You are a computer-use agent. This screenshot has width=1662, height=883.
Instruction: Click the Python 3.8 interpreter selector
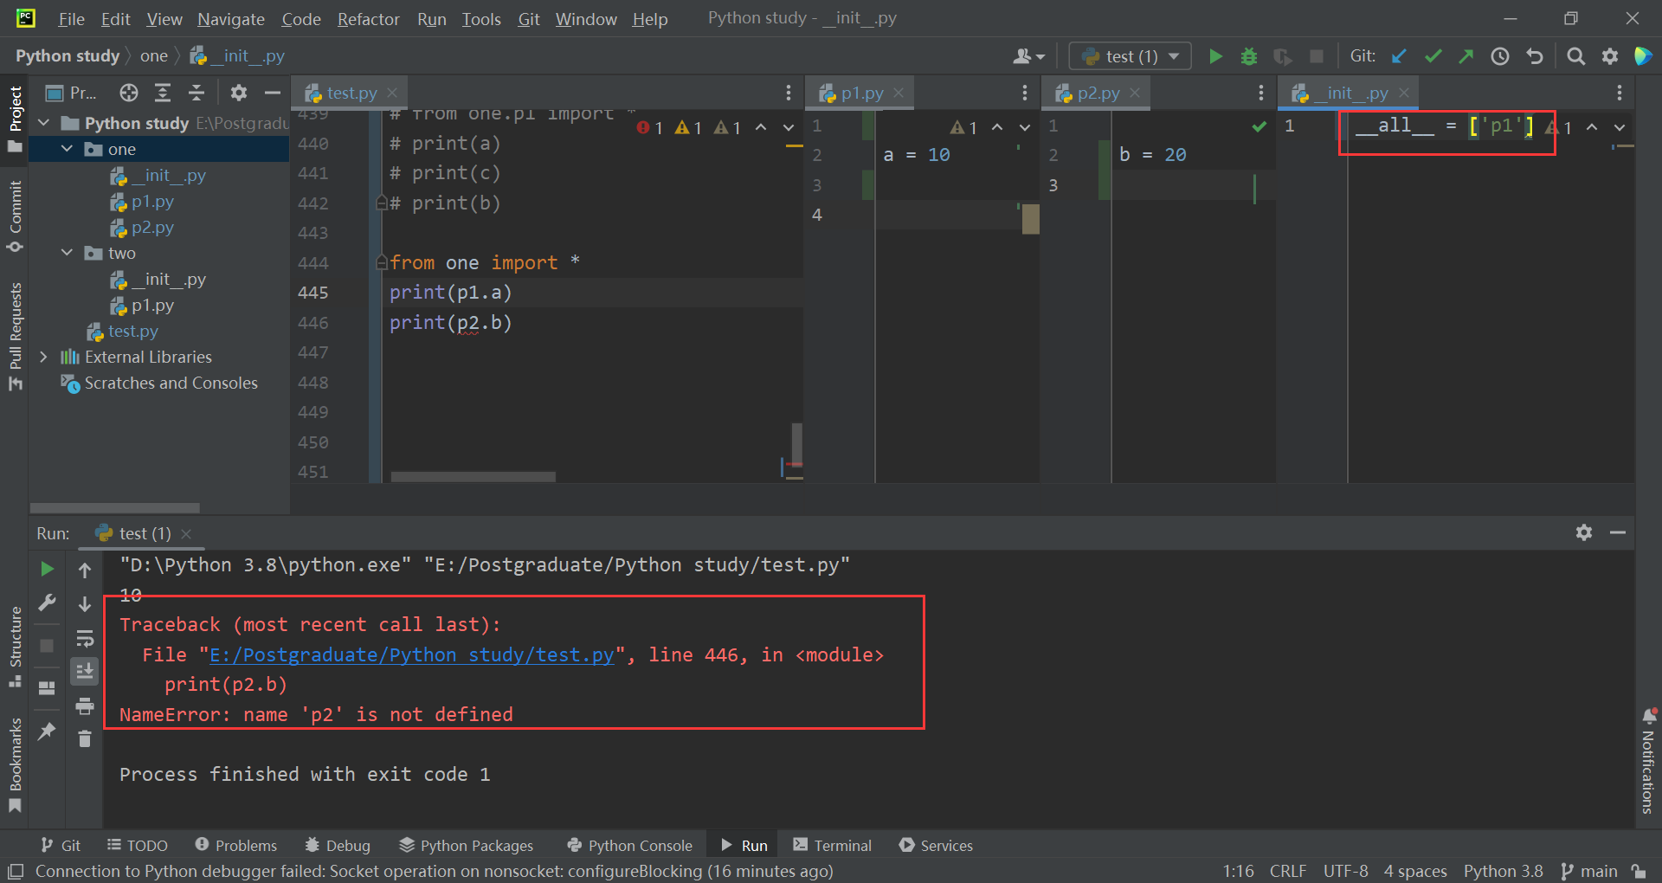[1503, 871]
